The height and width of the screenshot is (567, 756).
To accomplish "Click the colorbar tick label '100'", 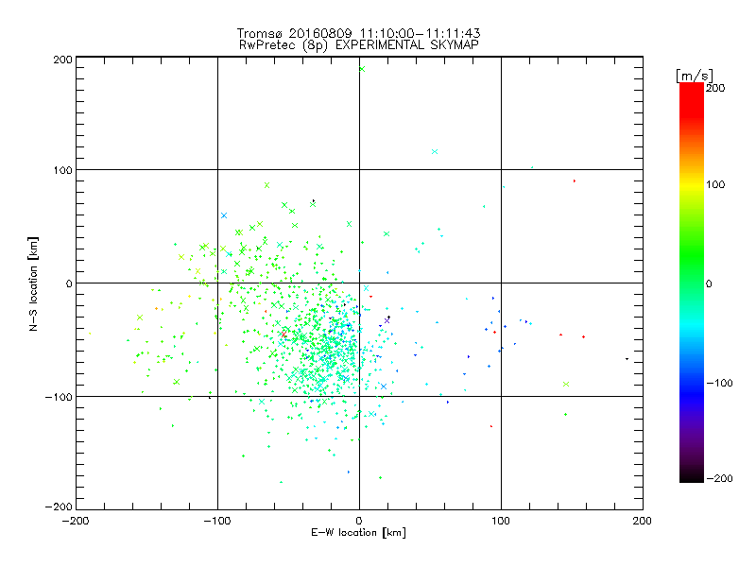I will click(715, 184).
